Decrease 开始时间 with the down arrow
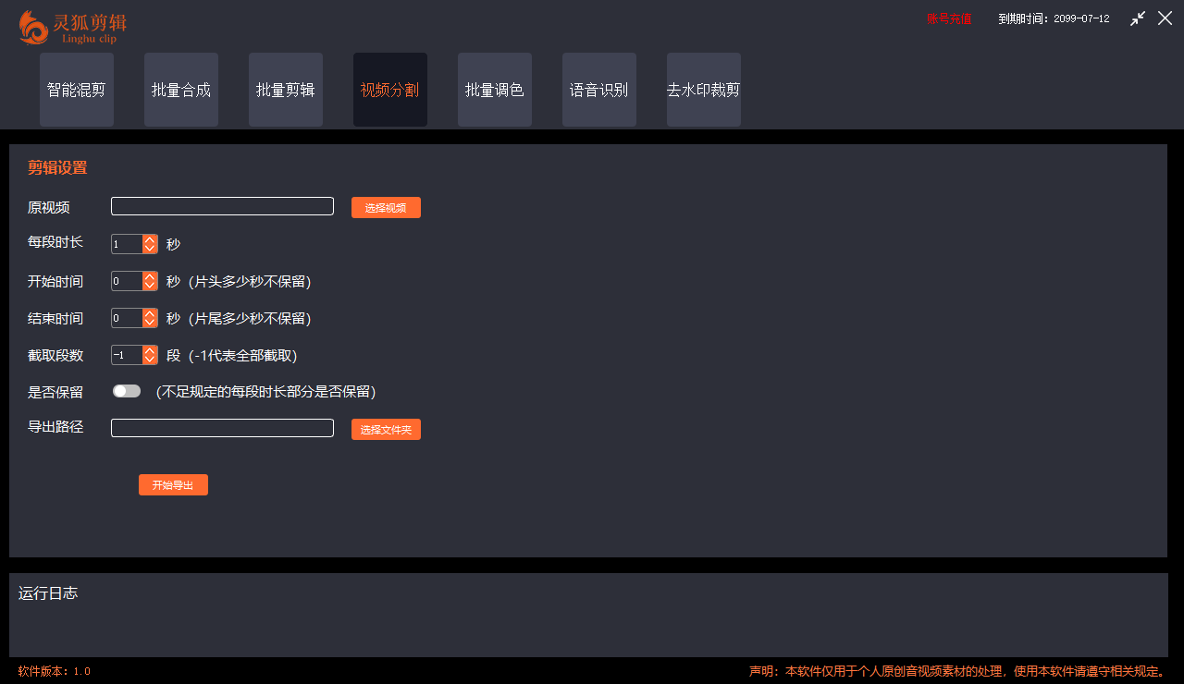 pyautogui.click(x=149, y=285)
